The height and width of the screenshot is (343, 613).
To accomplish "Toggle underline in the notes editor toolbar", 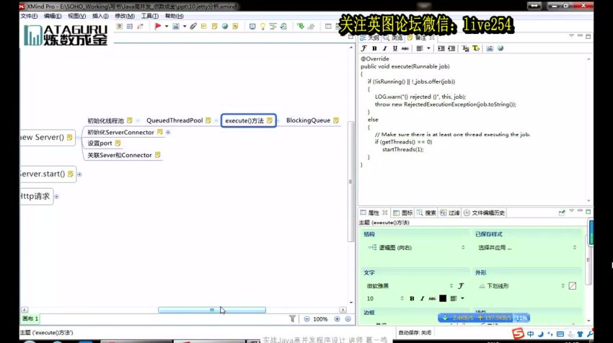I will (x=394, y=48).
